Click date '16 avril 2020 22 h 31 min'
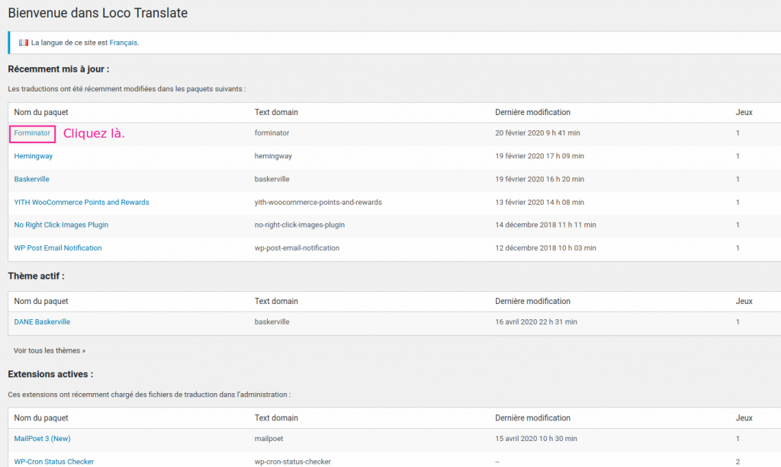 [536, 321]
